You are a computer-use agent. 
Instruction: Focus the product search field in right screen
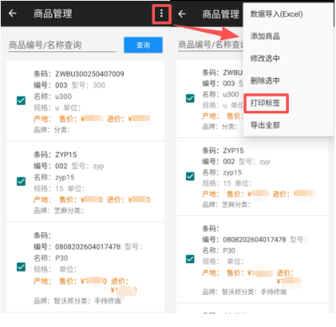(x=211, y=45)
